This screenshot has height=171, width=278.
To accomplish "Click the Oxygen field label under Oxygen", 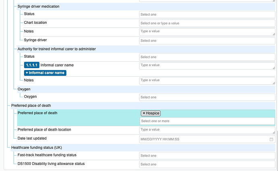I will click(x=30, y=96).
